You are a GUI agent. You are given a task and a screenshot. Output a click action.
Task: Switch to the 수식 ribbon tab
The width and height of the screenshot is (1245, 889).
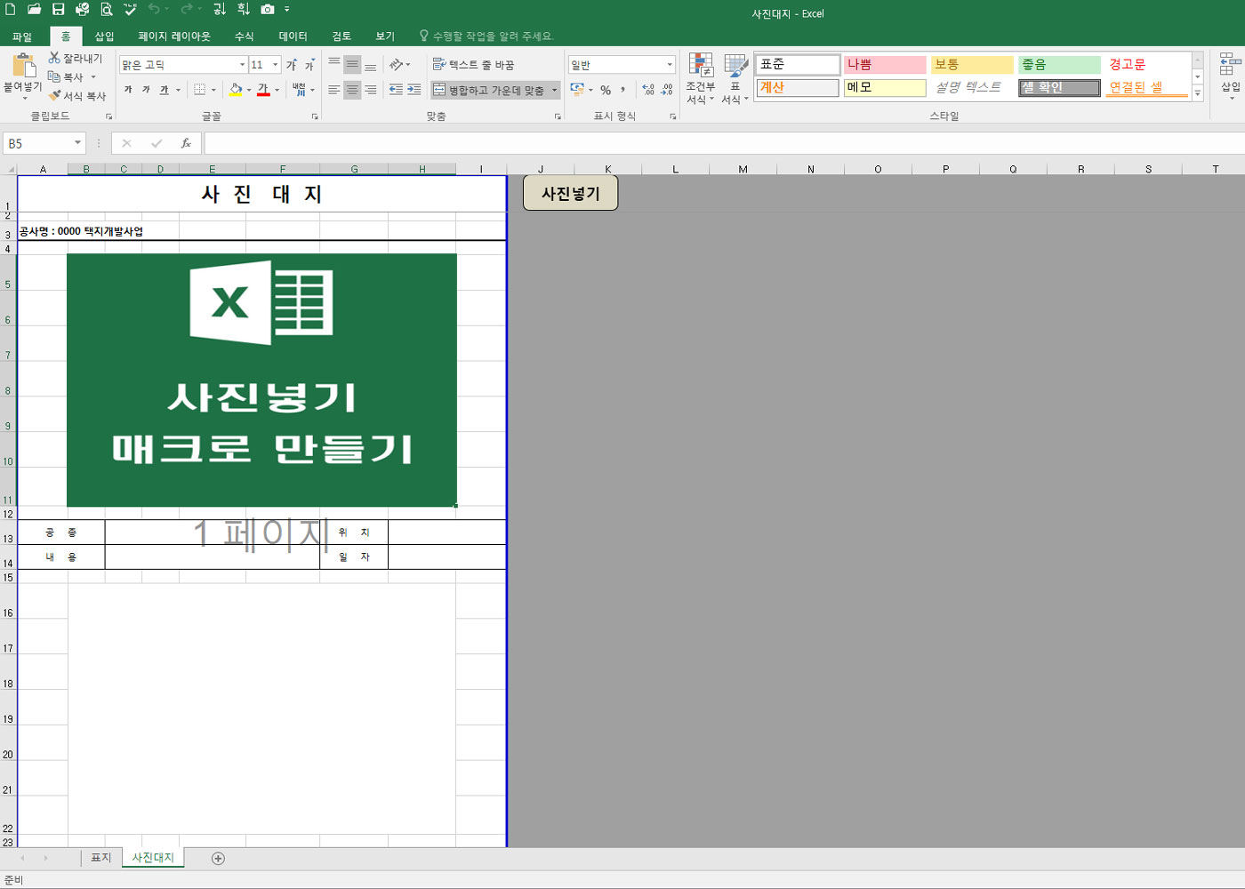(245, 36)
